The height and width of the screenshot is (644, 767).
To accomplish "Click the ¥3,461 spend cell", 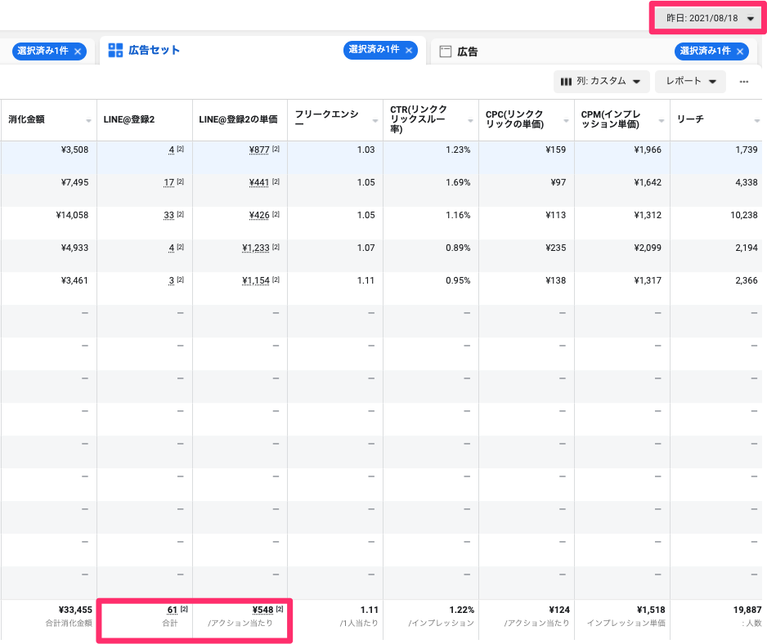I will pyautogui.click(x=75, y=280).
